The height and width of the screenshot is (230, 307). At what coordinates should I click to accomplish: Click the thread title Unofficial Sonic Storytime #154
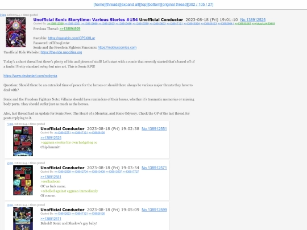tap(85, 19)
